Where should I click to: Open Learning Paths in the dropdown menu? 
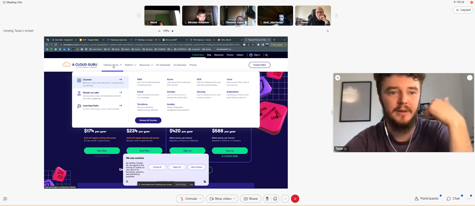[100, 107]
